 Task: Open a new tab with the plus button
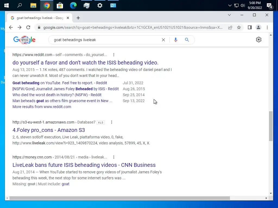pos(78,18)
